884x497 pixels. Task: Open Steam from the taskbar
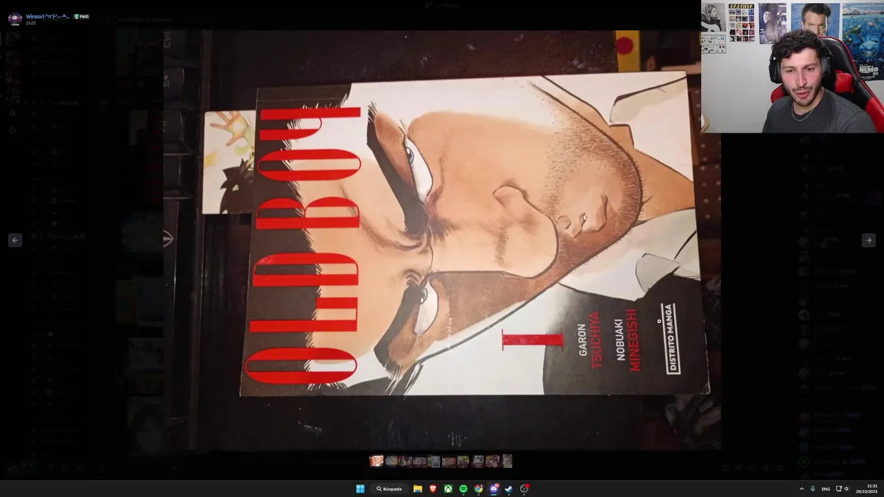click(x=509, y=489)
